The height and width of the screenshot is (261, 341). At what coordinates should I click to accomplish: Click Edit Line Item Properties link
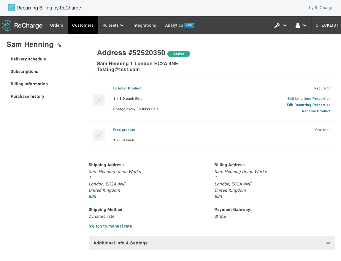click(x=309, y=99)
